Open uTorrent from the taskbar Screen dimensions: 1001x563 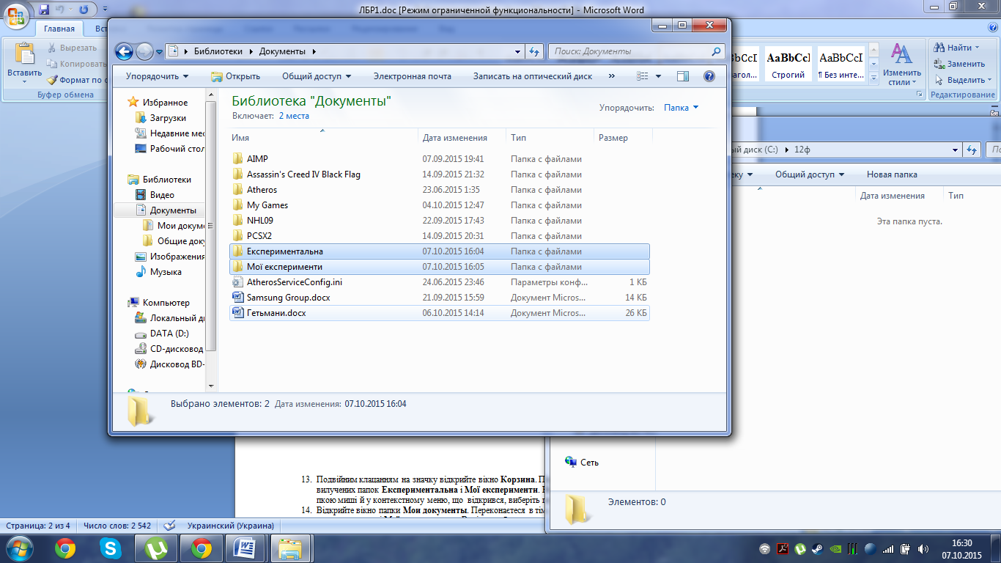point(156,548)
